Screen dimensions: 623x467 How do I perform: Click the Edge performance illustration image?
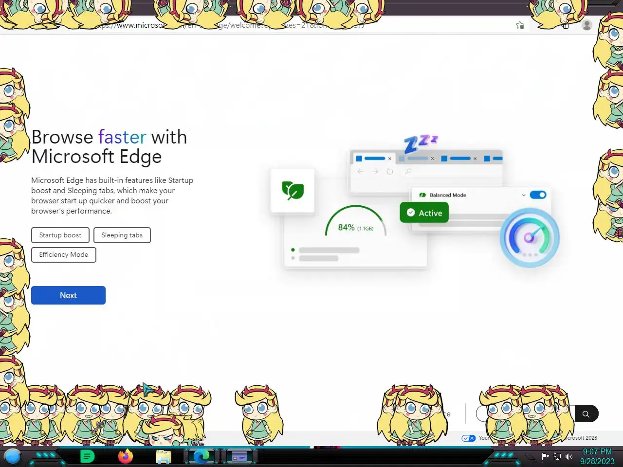(x=415, y=203)
